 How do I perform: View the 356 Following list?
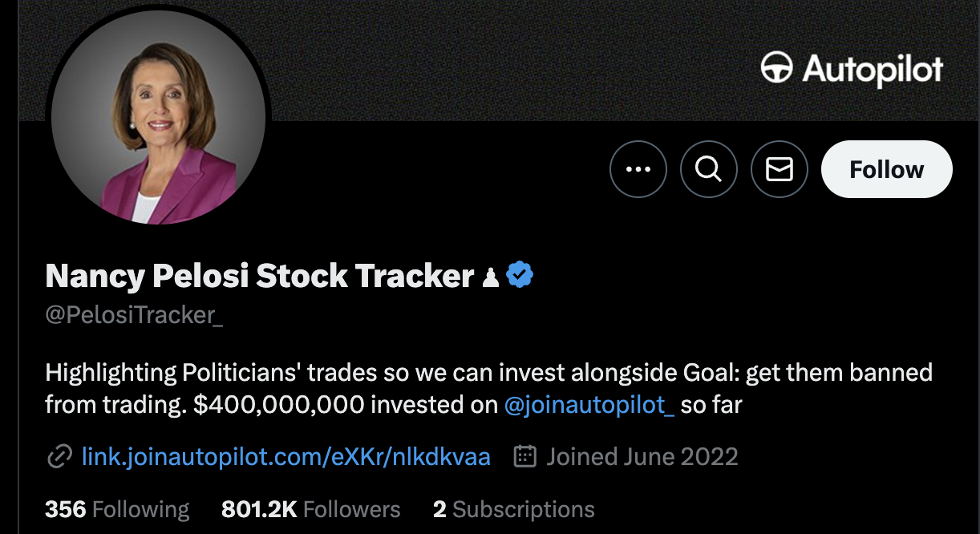point(117,509)
